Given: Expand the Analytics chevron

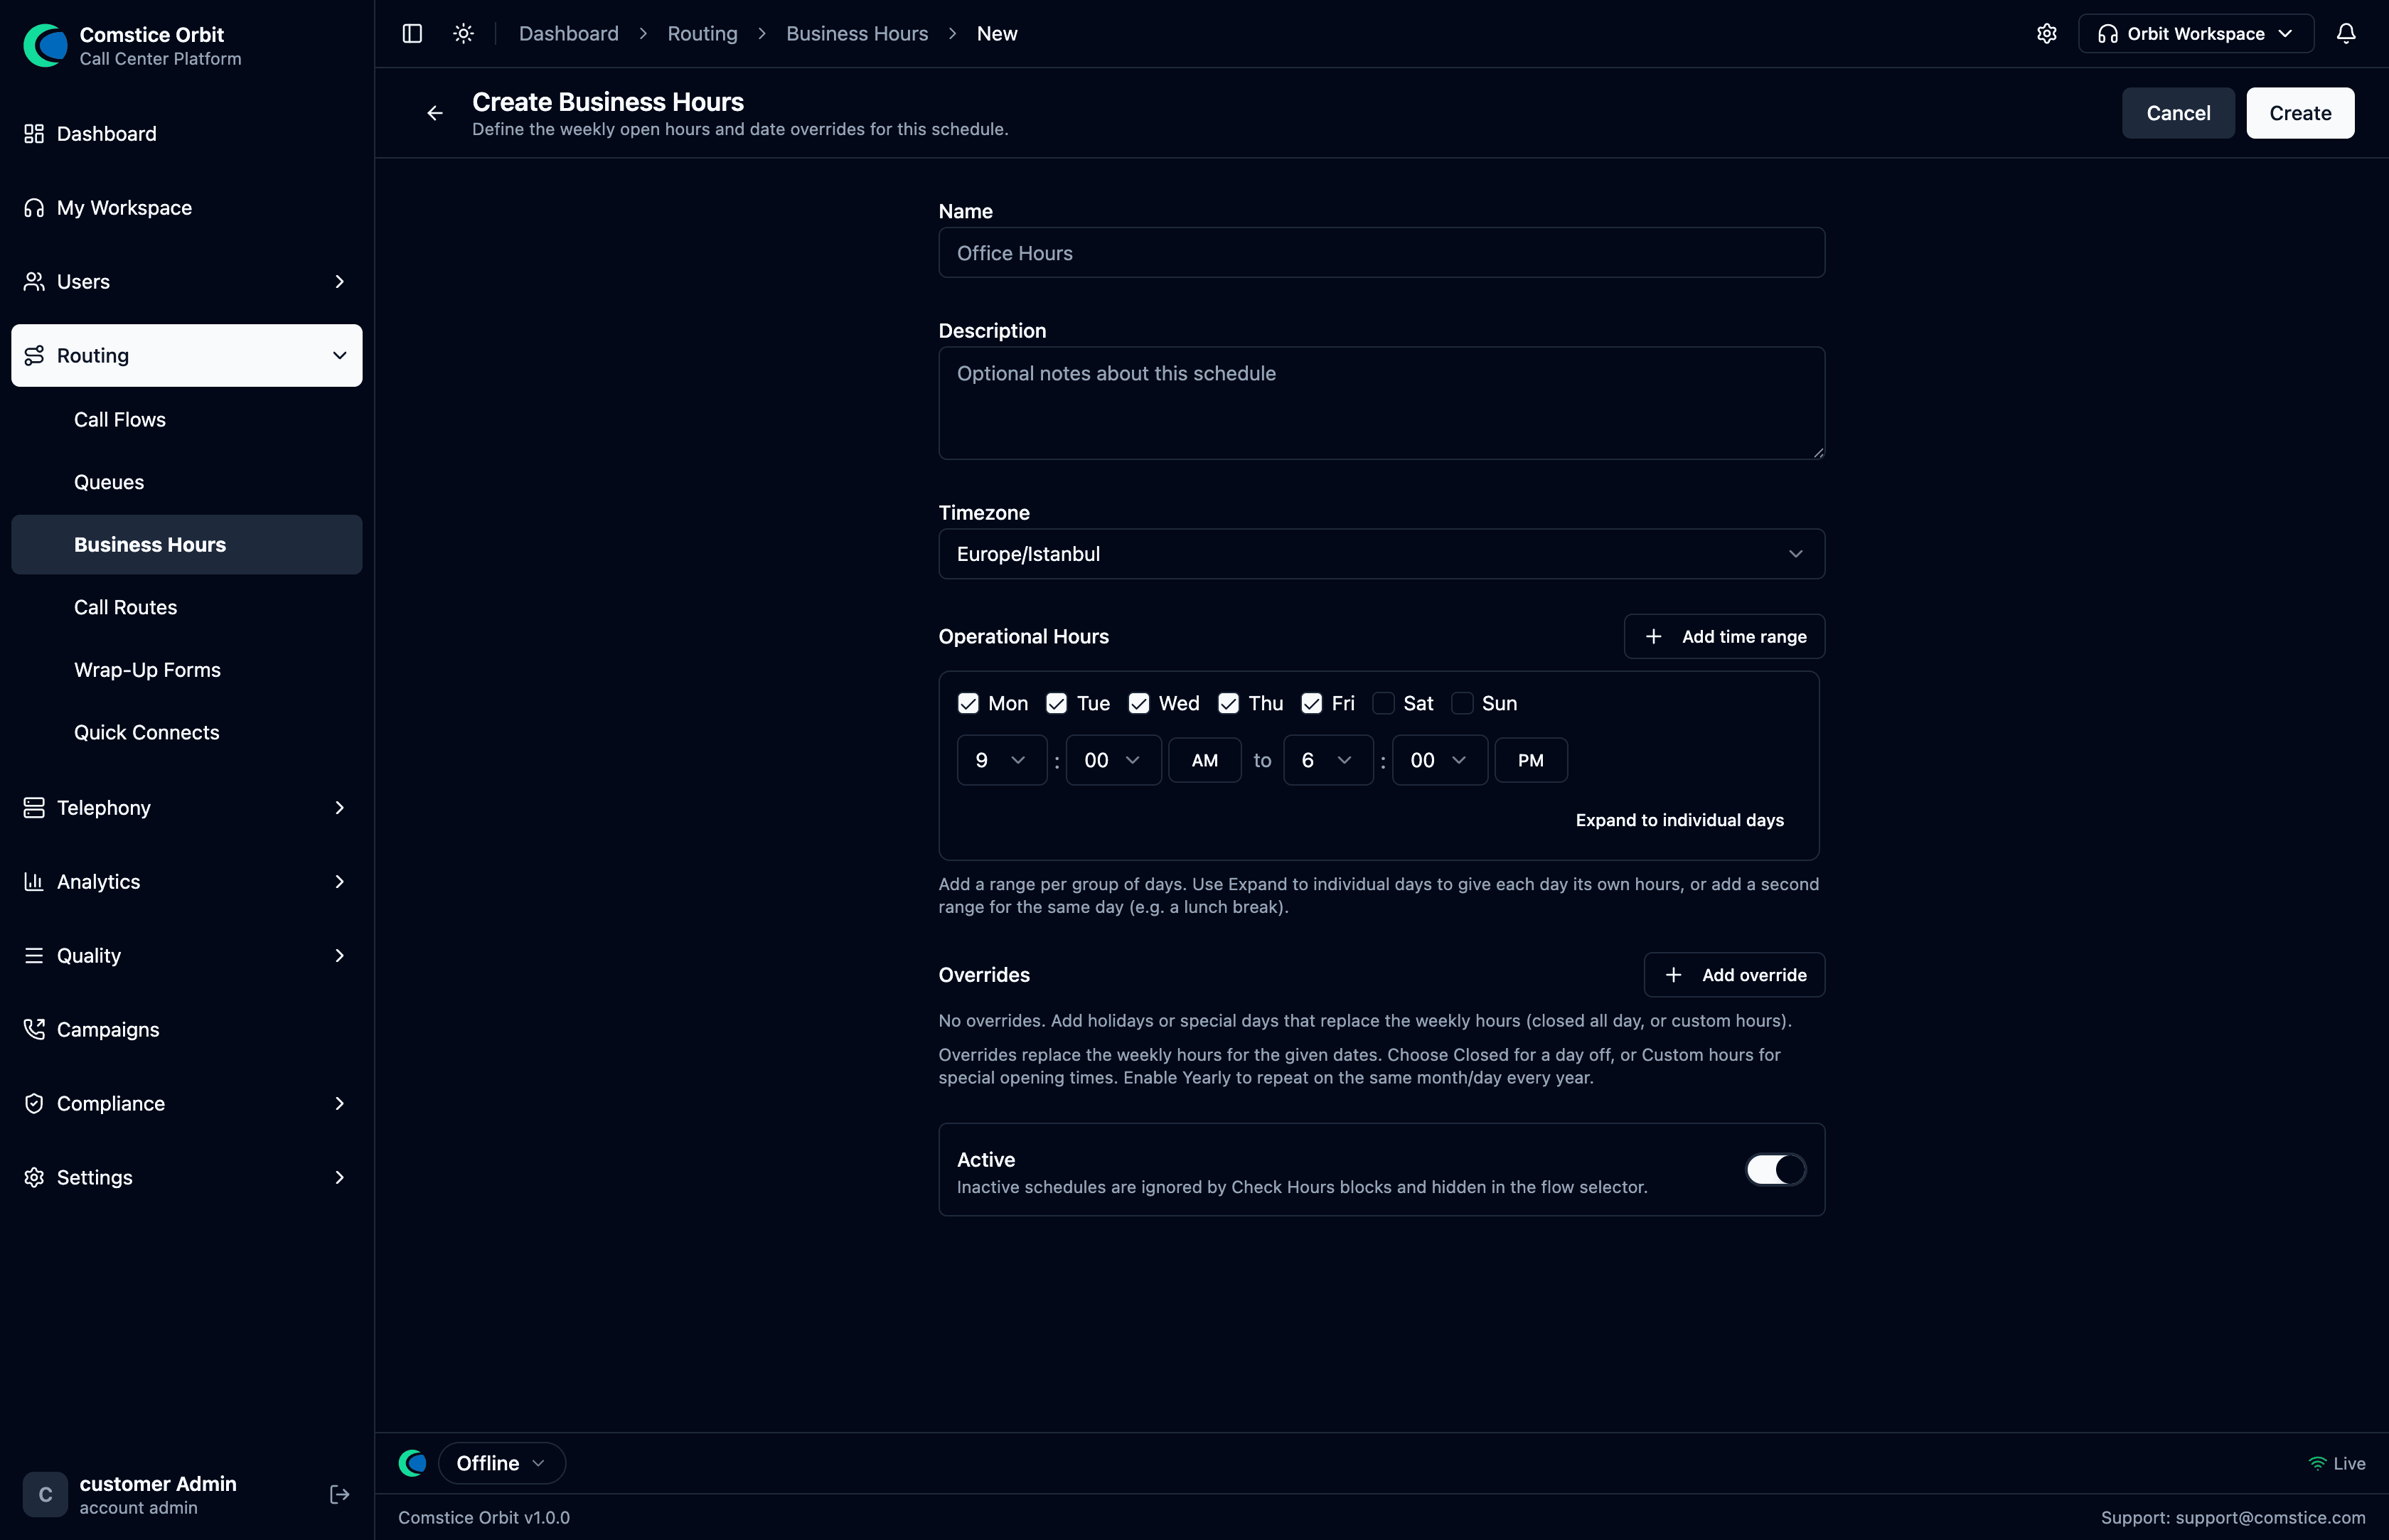Looking at the screenshot, I should coord(339,881).
